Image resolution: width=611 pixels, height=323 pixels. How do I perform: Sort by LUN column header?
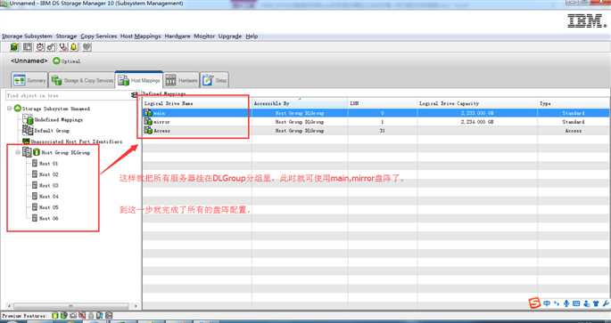pyautogui.click(x=383, y=103)
